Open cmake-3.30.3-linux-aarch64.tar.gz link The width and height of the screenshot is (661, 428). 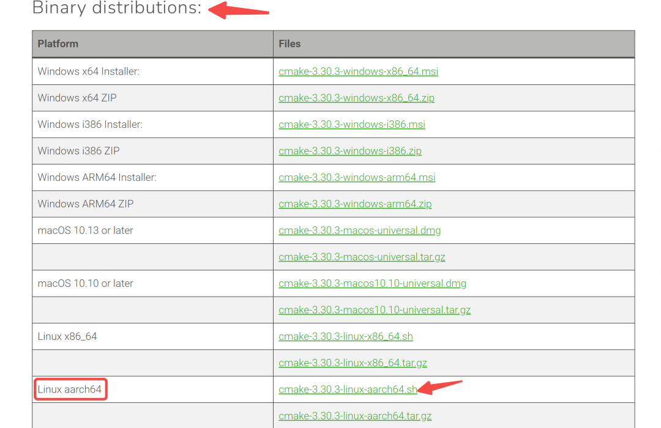pos(355,416)
